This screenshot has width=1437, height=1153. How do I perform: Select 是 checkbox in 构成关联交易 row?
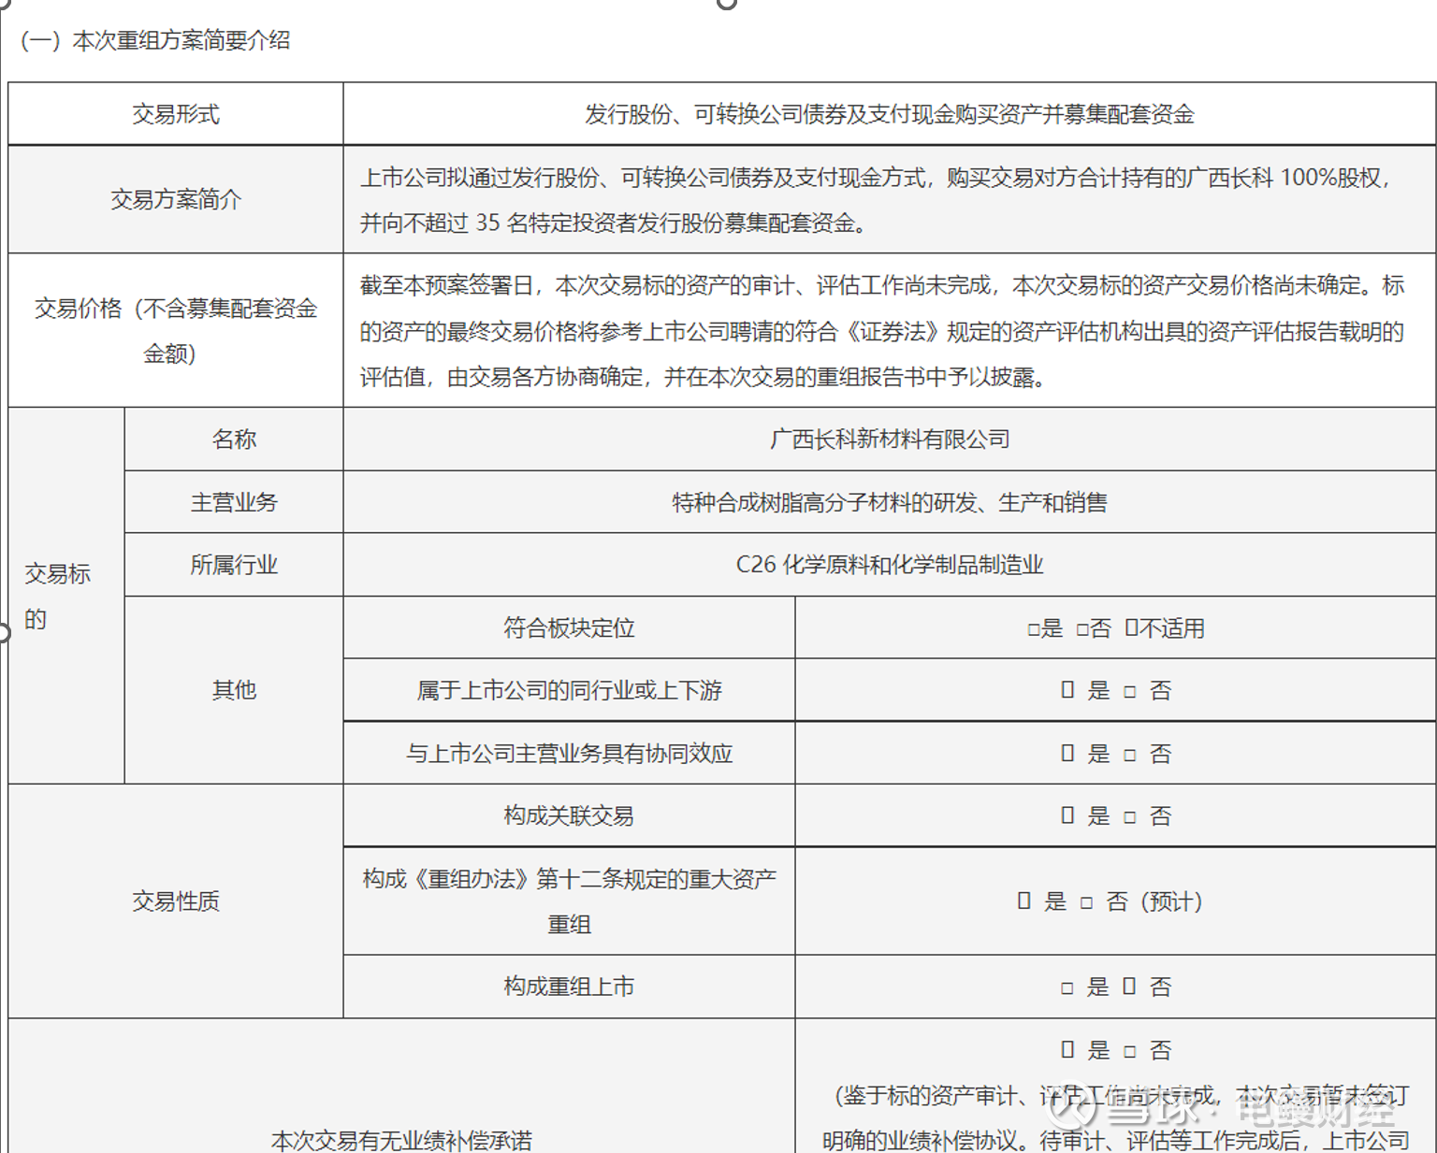[x=1067, y=815]
